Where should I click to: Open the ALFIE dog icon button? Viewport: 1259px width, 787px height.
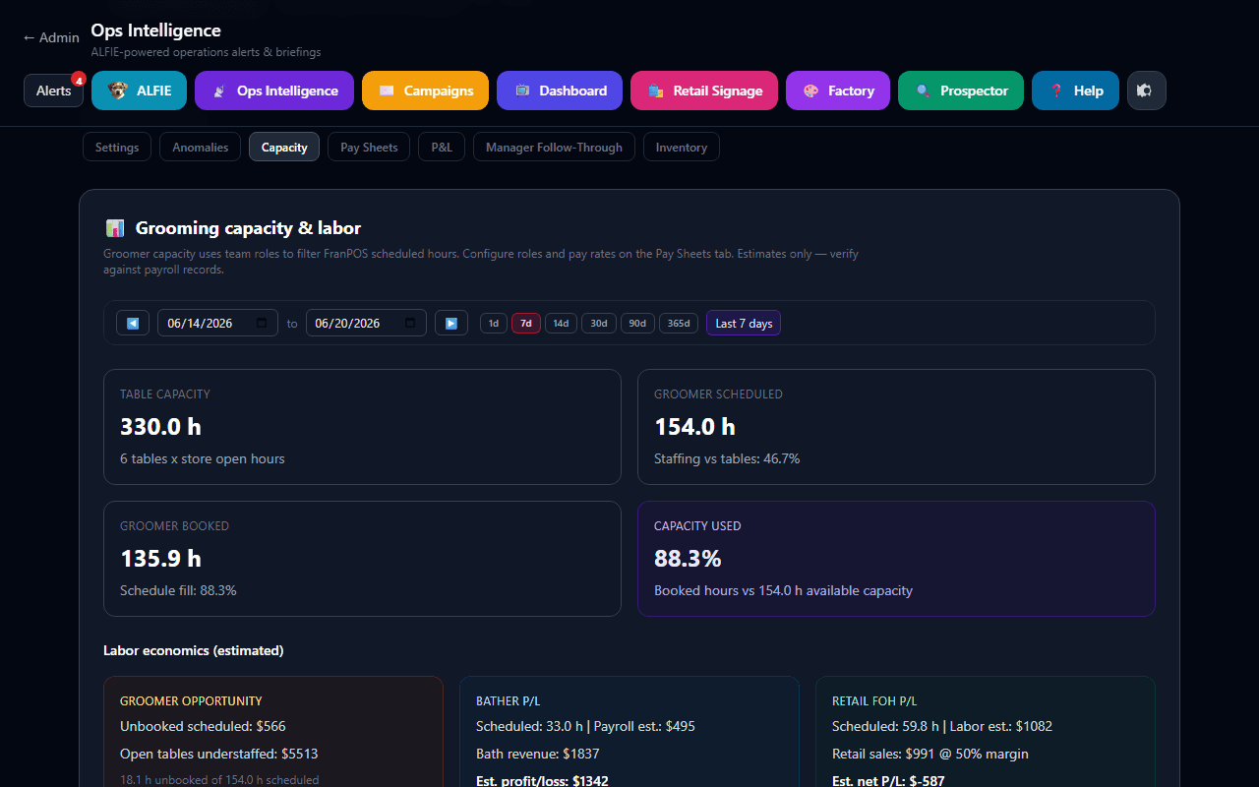coord(139,91)
